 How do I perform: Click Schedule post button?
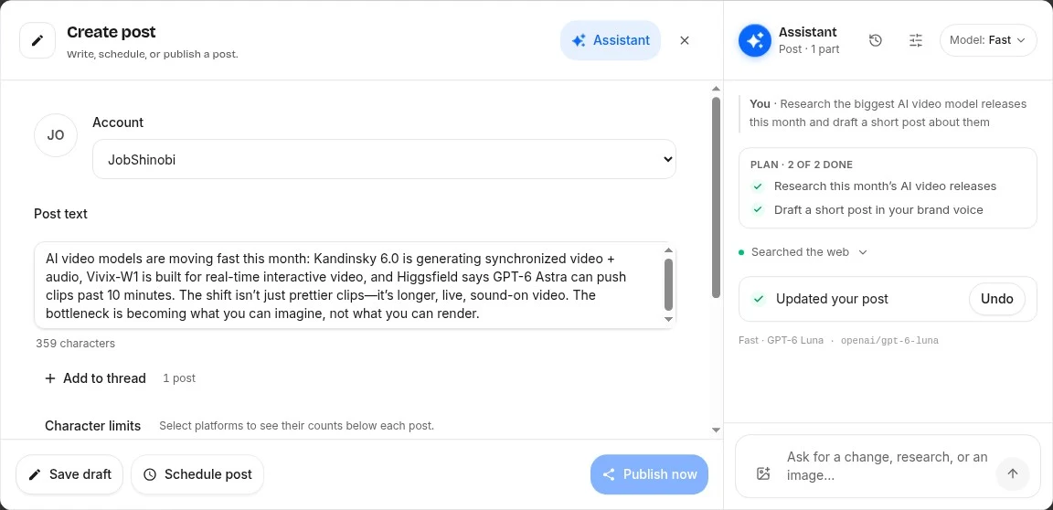coord(197,474)
